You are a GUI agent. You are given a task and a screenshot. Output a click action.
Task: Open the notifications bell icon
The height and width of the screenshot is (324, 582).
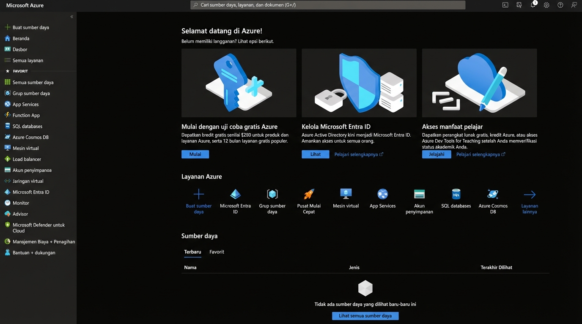[533, 5]
